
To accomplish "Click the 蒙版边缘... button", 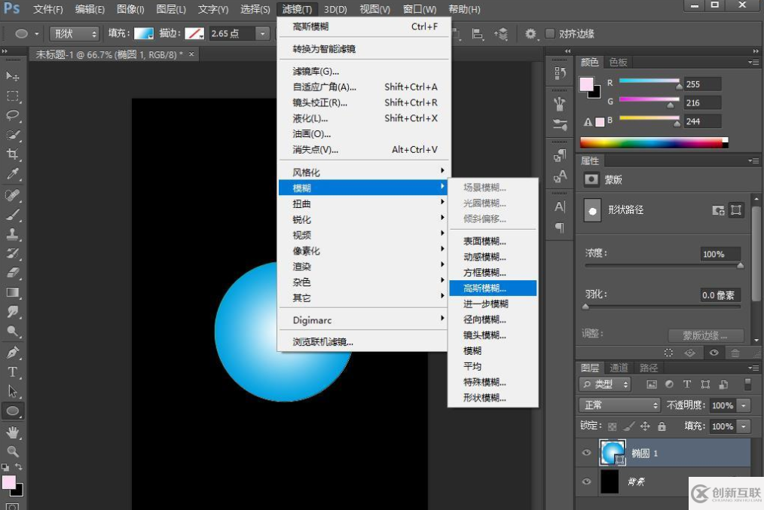I will coord(705,336).
